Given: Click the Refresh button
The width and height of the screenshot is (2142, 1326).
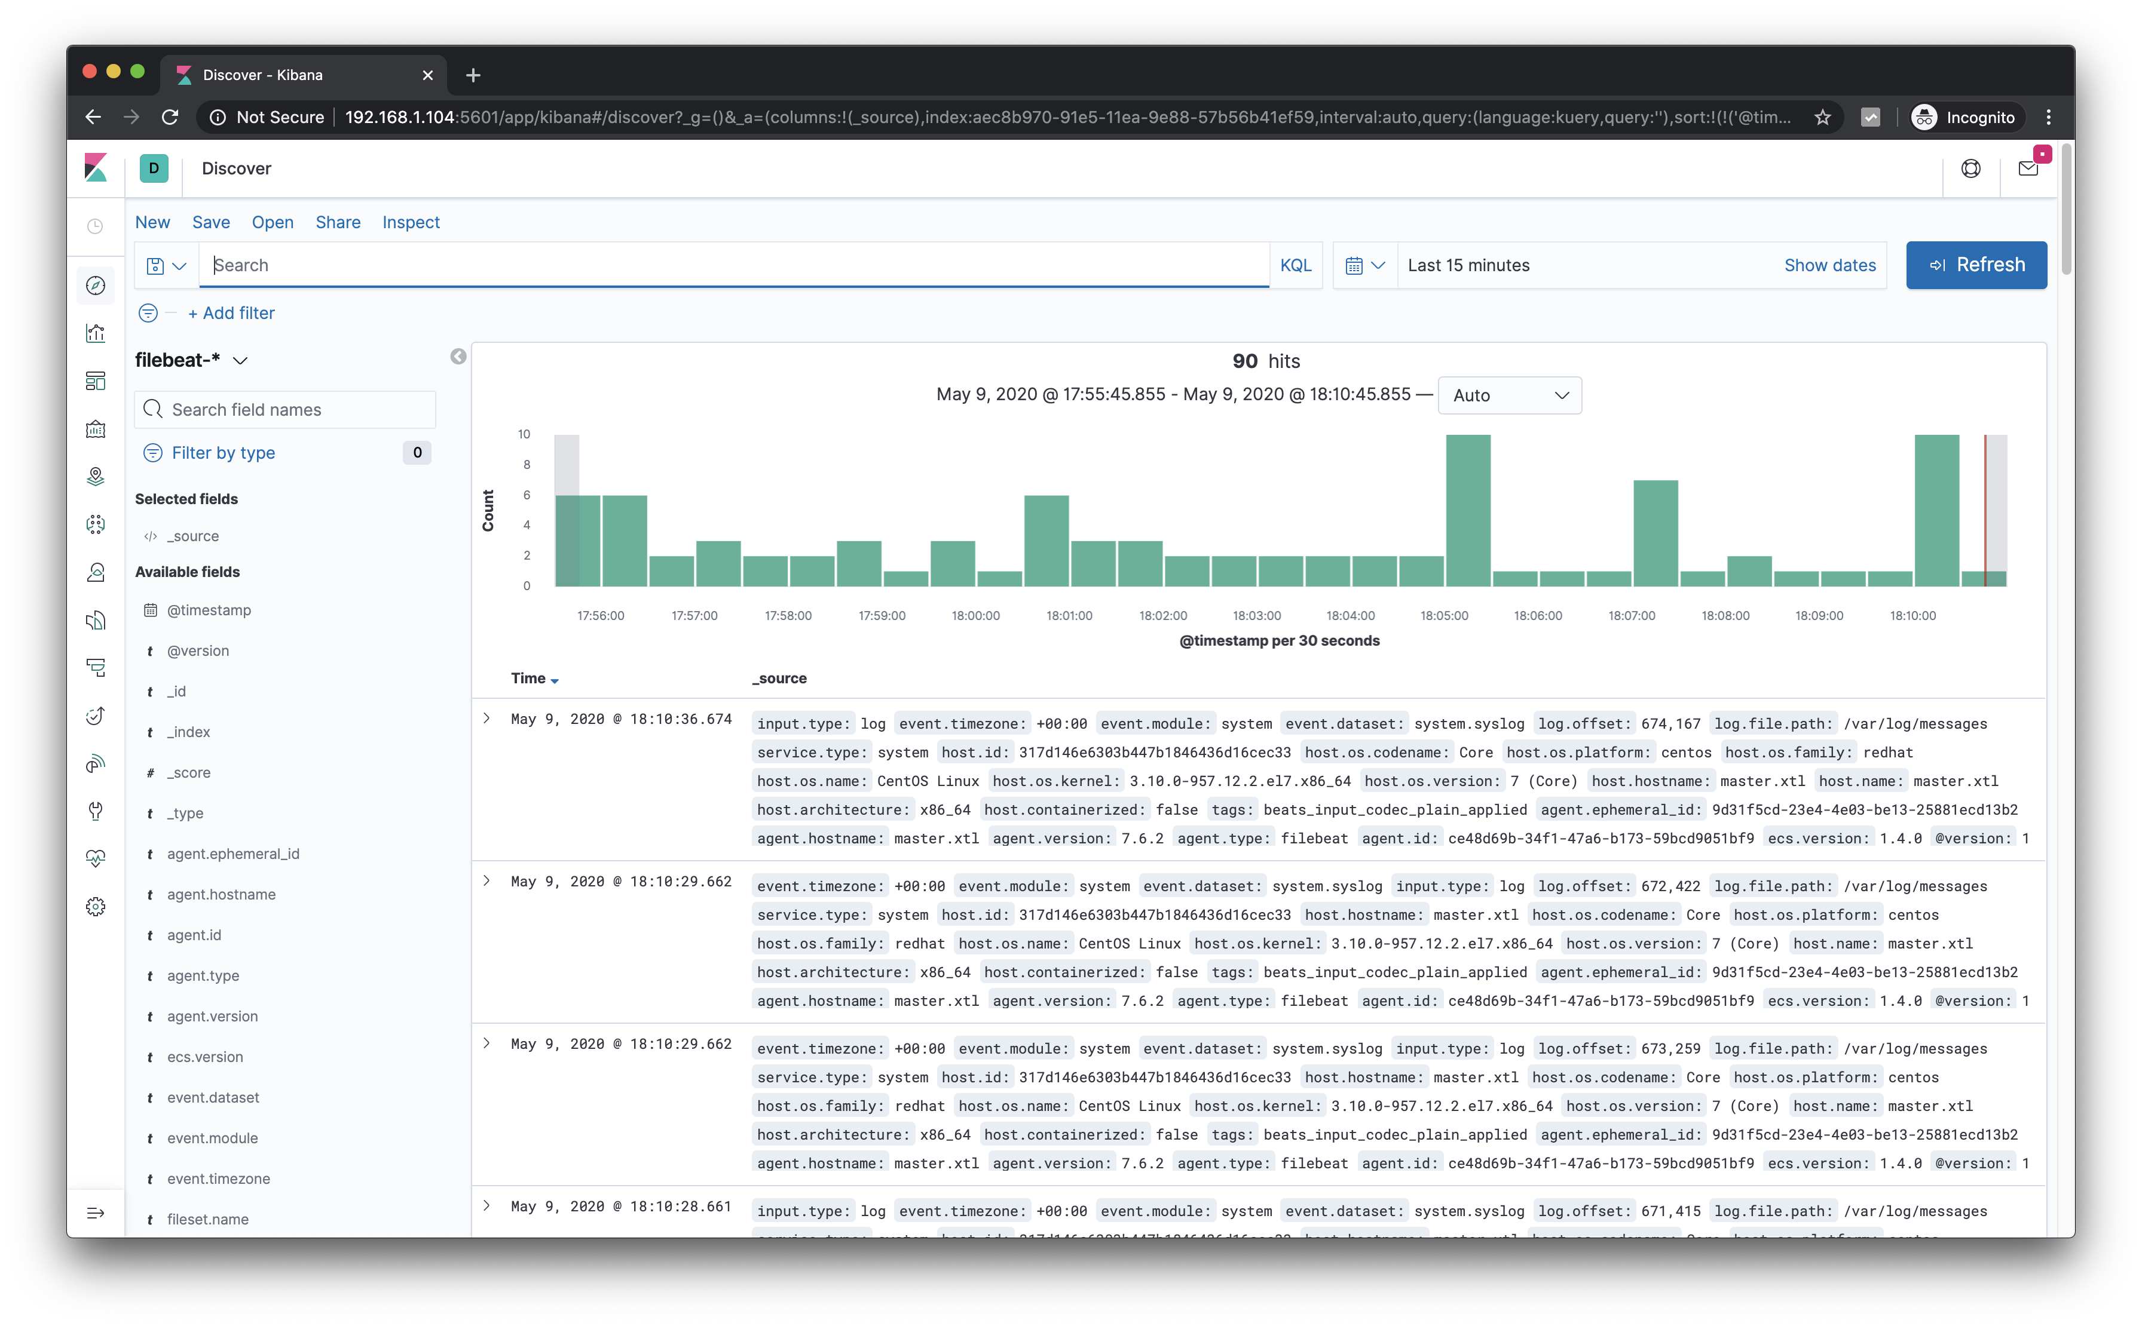Looking at the screenshot, I should 1975,265.
